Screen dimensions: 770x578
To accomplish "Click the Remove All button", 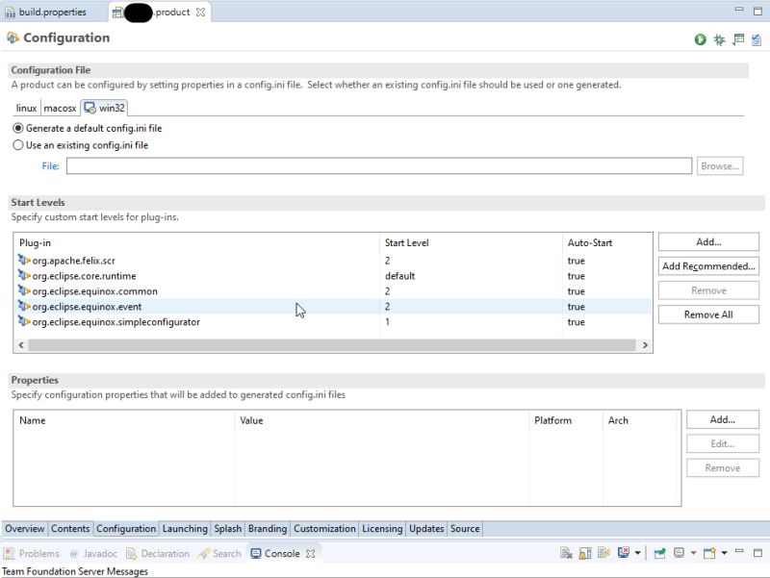I will point(708,314).
